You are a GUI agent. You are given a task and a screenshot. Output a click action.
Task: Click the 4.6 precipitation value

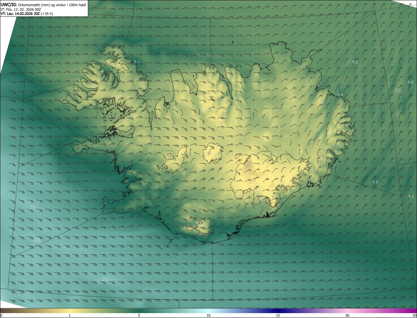point(410,82)
